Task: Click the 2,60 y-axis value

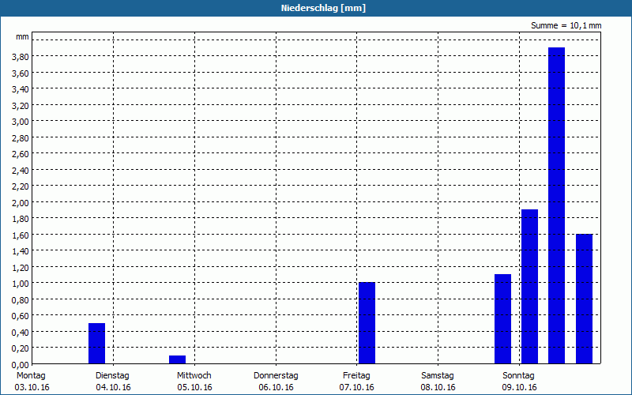Action: click(21, 154)
